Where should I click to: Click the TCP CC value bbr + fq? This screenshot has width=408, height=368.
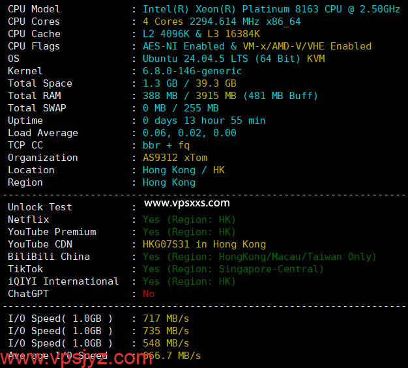click(166, 145)
